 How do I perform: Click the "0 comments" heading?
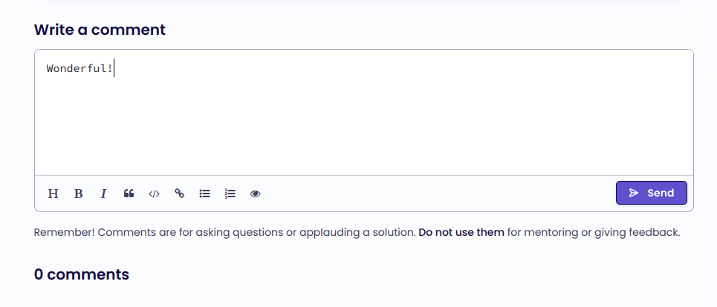(x=82, y=274)
